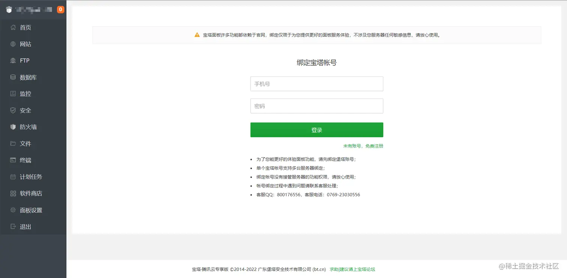
Task: Click the panel shield logo at top-left
Action: click(9, 10)
